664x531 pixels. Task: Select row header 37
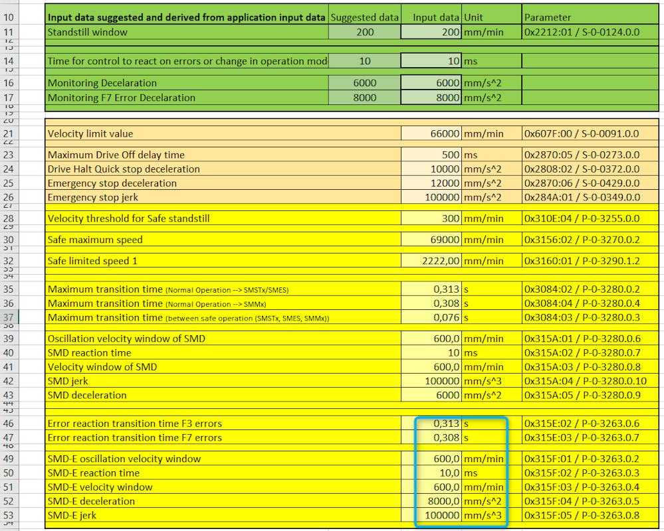(x=9, y=318)
